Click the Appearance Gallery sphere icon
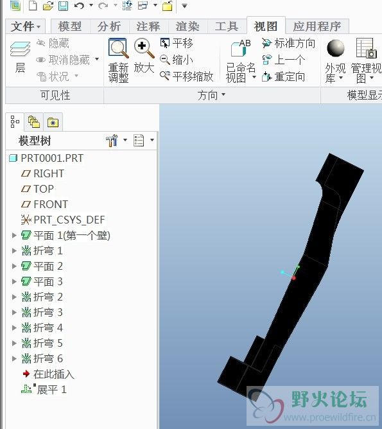This screenshot has width=382, height=429. click(x=335, y=48)
